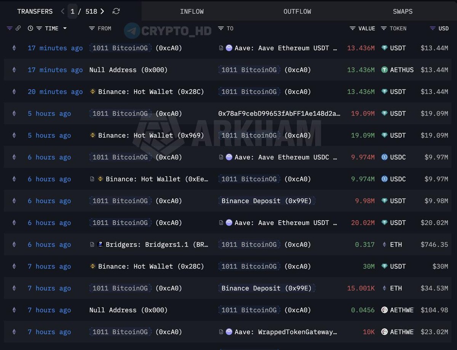Image resolution: width=457 pixels, height=350 pixels.
Task: Open the FROM column filter
Action: 91,29
